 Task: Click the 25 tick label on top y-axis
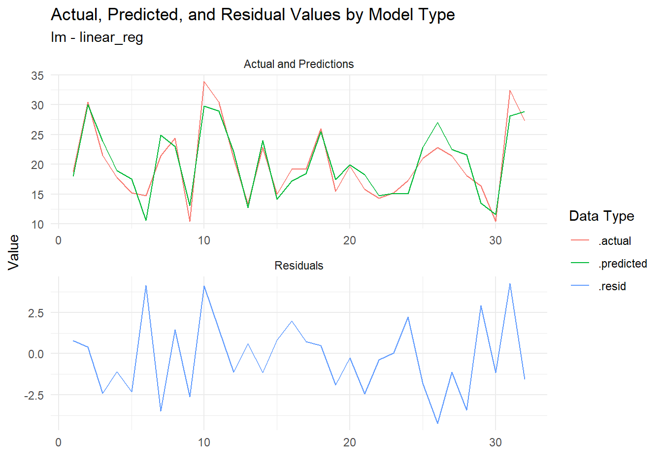[37, 135]
